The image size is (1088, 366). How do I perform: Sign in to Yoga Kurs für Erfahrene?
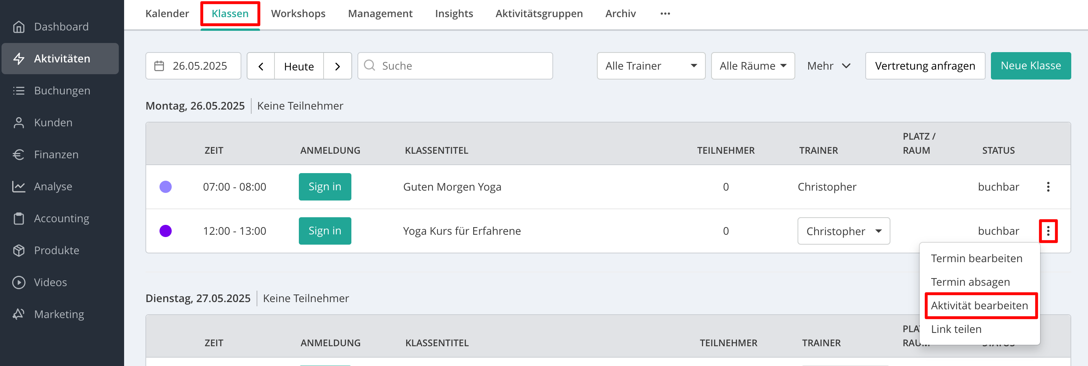[x=324, y=231]
